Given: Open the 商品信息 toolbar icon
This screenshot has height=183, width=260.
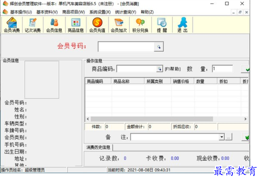Looking at the screenshot, I should (76, 25).
